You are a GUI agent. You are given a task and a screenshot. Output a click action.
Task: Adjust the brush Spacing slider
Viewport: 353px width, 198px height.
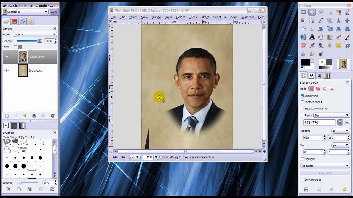pyautogui.click(x=27, y=183)
